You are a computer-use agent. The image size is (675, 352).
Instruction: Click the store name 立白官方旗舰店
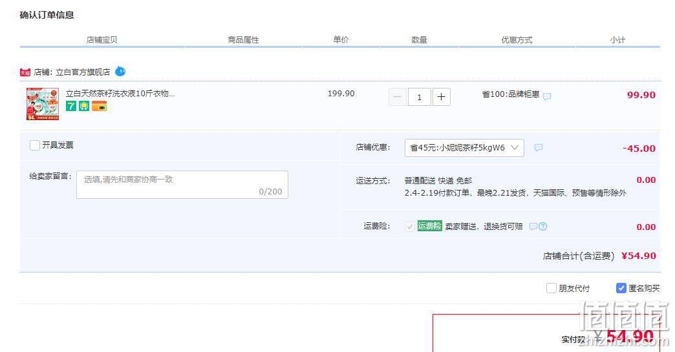83,72
